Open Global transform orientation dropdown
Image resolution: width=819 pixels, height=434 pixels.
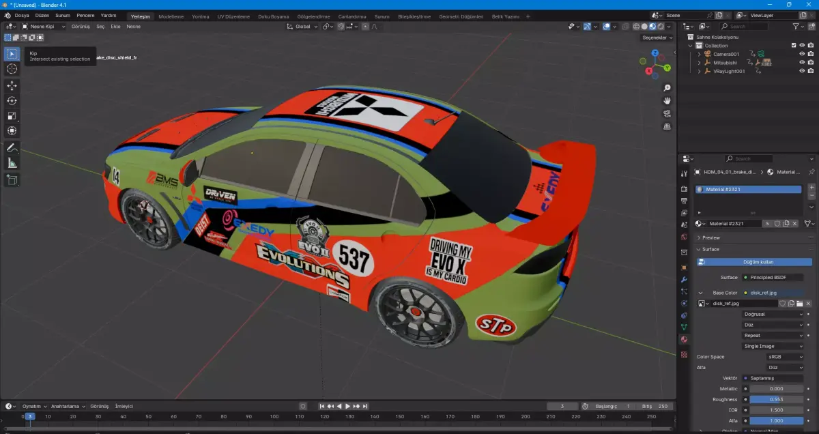[303, 27]
